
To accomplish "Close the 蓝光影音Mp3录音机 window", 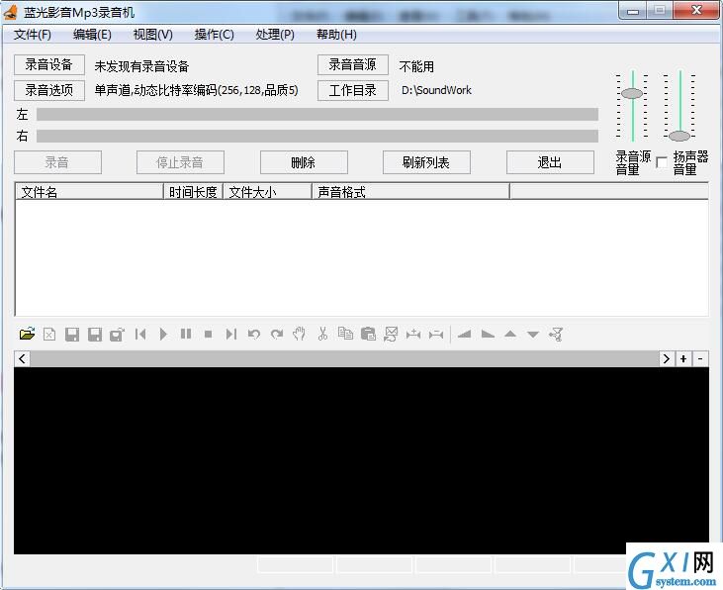I will click(696, 11).
